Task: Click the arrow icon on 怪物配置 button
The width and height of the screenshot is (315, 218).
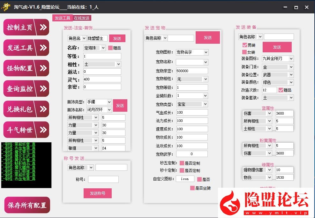Action: pos(43,68)
